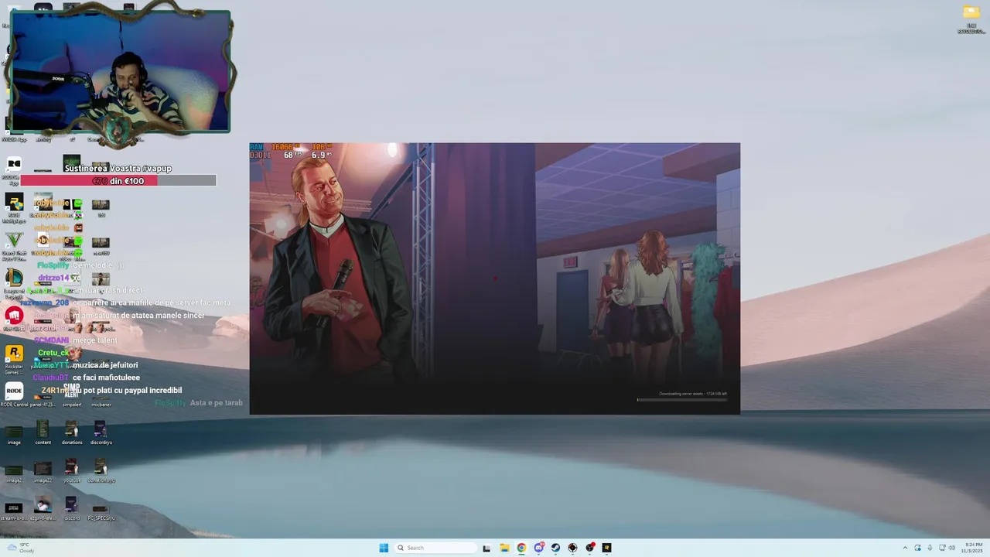Open File Explorer from the taskbar
Screen dimensions: 990x557
(x=504, y=548)
